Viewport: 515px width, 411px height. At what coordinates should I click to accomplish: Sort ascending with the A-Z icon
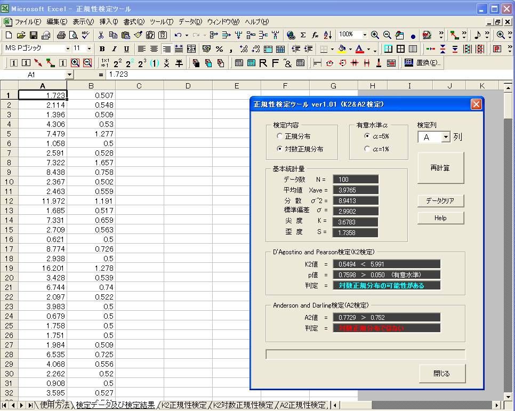coord(327,35)
